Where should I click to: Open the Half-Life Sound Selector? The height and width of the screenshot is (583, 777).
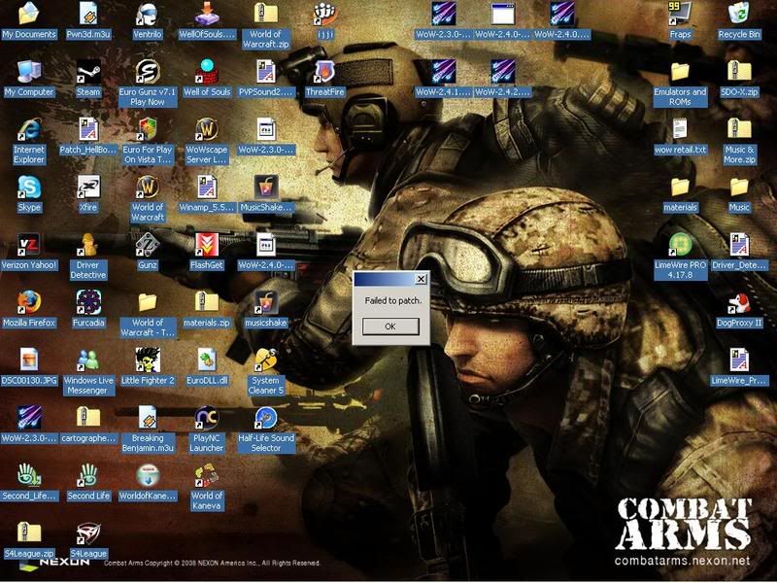266,418
